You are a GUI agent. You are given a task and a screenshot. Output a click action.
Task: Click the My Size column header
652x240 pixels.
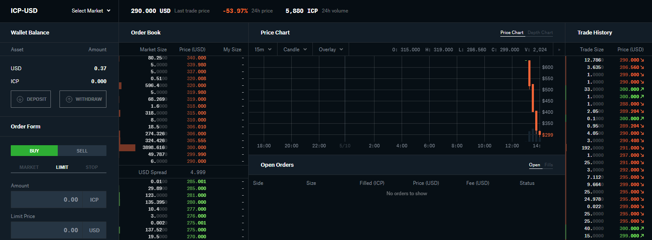232,50
